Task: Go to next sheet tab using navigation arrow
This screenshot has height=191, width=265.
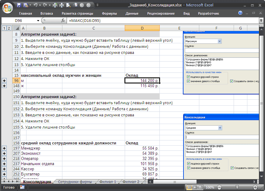Action: pos(13,182)
